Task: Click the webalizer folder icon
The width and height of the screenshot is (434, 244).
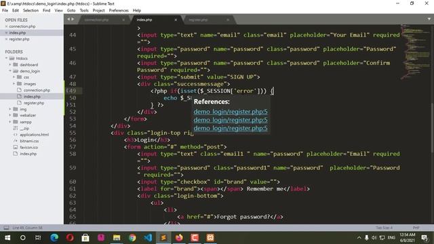Action: pyautogui.click(x=16, y=115)
